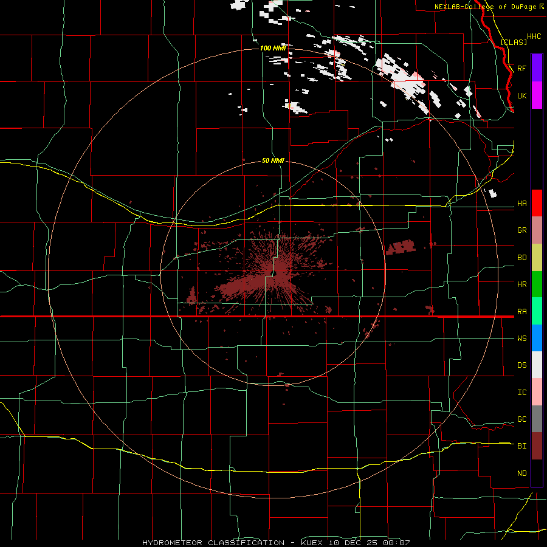The height and width of the screenshot is (547, 547).
Task: Click the red HA legend color swatch
Action: point(537,203)
